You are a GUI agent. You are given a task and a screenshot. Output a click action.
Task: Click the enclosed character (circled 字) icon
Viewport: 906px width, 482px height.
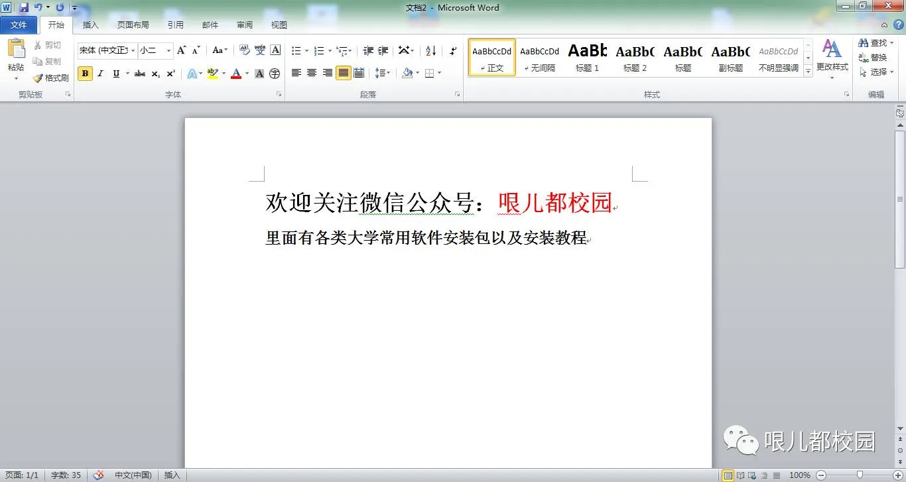point(275,74)
